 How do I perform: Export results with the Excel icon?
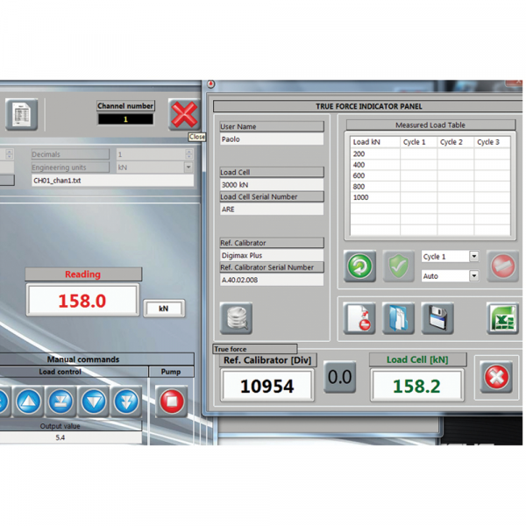pyautogui.click(x=502, y=318)
